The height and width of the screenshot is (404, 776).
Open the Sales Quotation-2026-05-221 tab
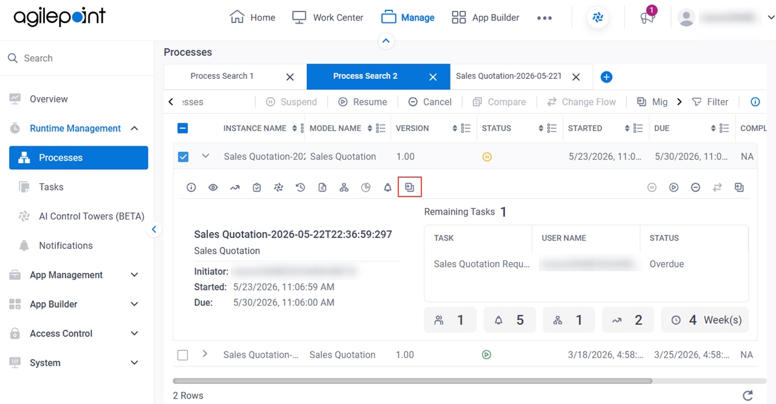click(509, 76)
